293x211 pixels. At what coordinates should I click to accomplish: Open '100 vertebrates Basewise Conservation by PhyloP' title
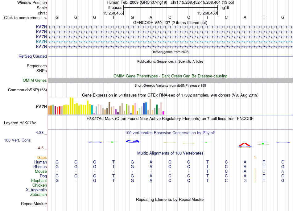[x=170, y=133]
